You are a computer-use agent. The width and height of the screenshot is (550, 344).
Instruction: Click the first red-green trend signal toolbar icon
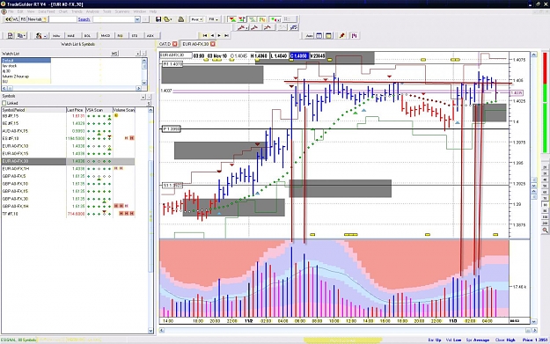tap(231, 19)
